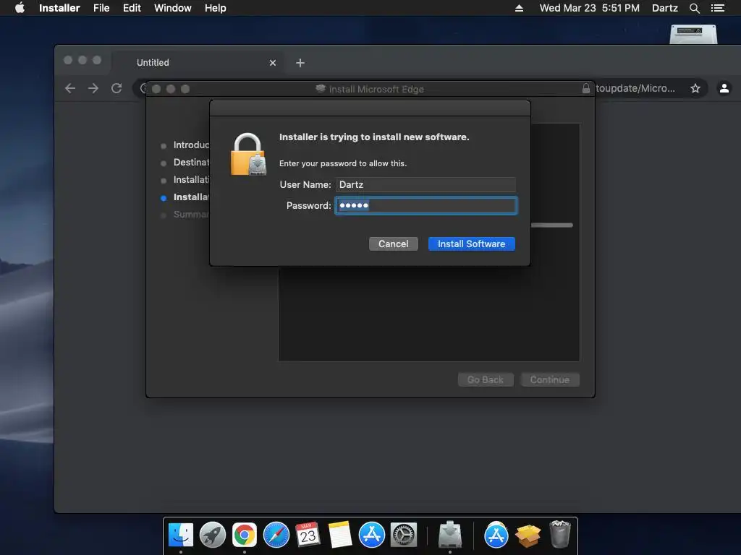
Task: Open the Edit menu
Action: 132,8
